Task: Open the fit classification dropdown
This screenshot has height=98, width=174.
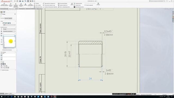Action: pyautogui.click(x=9, y=31)
